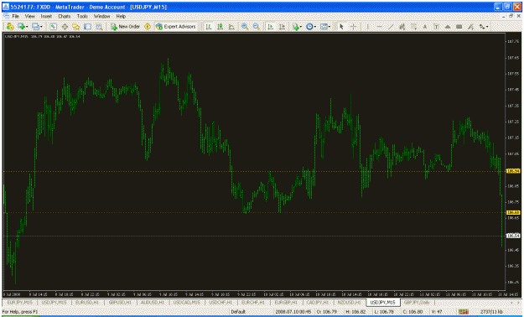Click the connection status bars icon
Viewport: 524px width, 317px height.
[x=464, y=312]
